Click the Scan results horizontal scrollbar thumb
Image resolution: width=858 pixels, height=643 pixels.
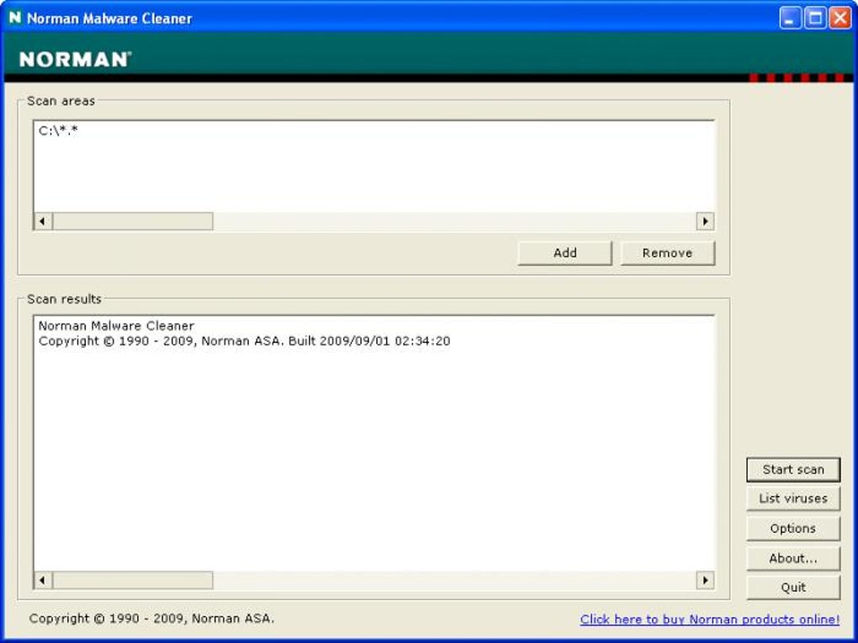(x=133, y=580)
